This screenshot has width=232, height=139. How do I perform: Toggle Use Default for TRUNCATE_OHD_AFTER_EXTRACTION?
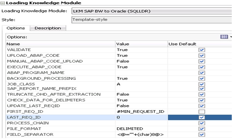tap(202, 94)
